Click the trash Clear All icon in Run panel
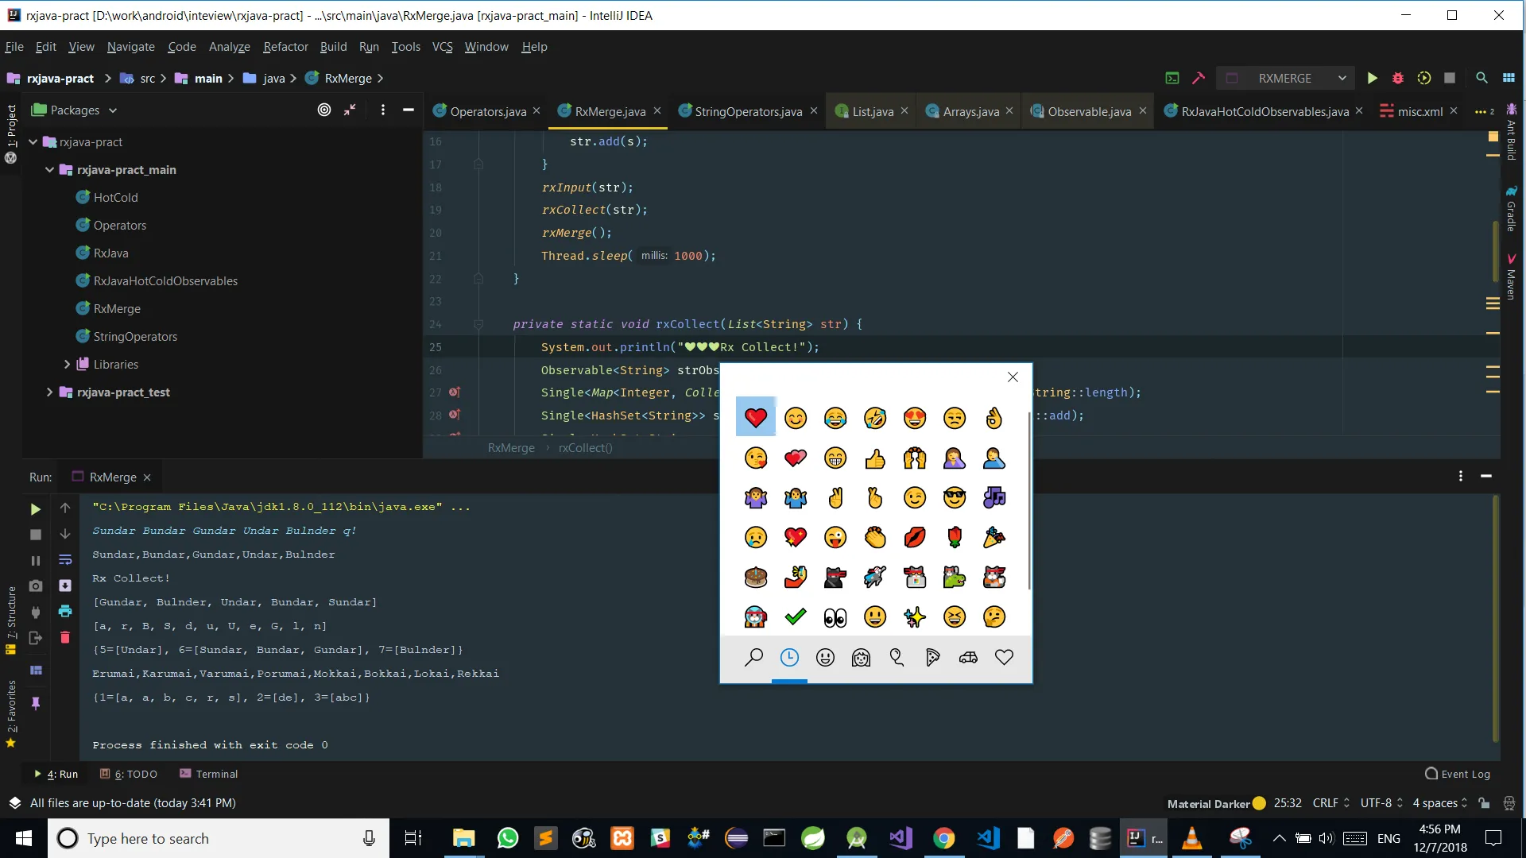Viewport: 1526px width, 858px height. (x=65, y=637)
